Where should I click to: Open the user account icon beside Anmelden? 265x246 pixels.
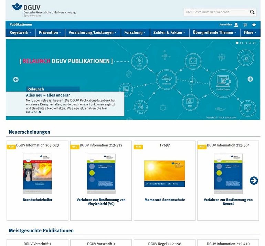point(236,25)
